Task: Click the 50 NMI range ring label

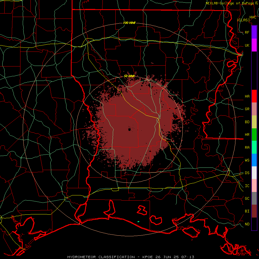Action: click(x=129, y=76)
